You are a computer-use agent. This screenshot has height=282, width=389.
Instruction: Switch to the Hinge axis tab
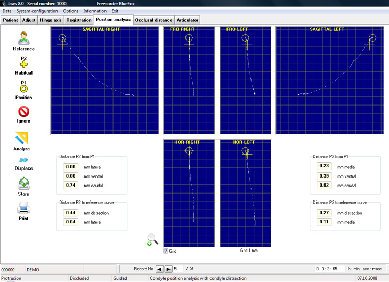[51, 20]
